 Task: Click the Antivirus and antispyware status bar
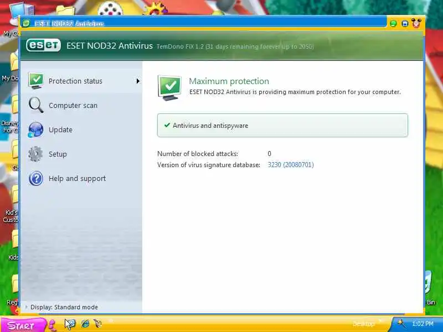(282, 126)
